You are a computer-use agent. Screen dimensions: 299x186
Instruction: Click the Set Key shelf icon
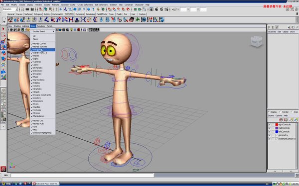click(x=10, y=19)
